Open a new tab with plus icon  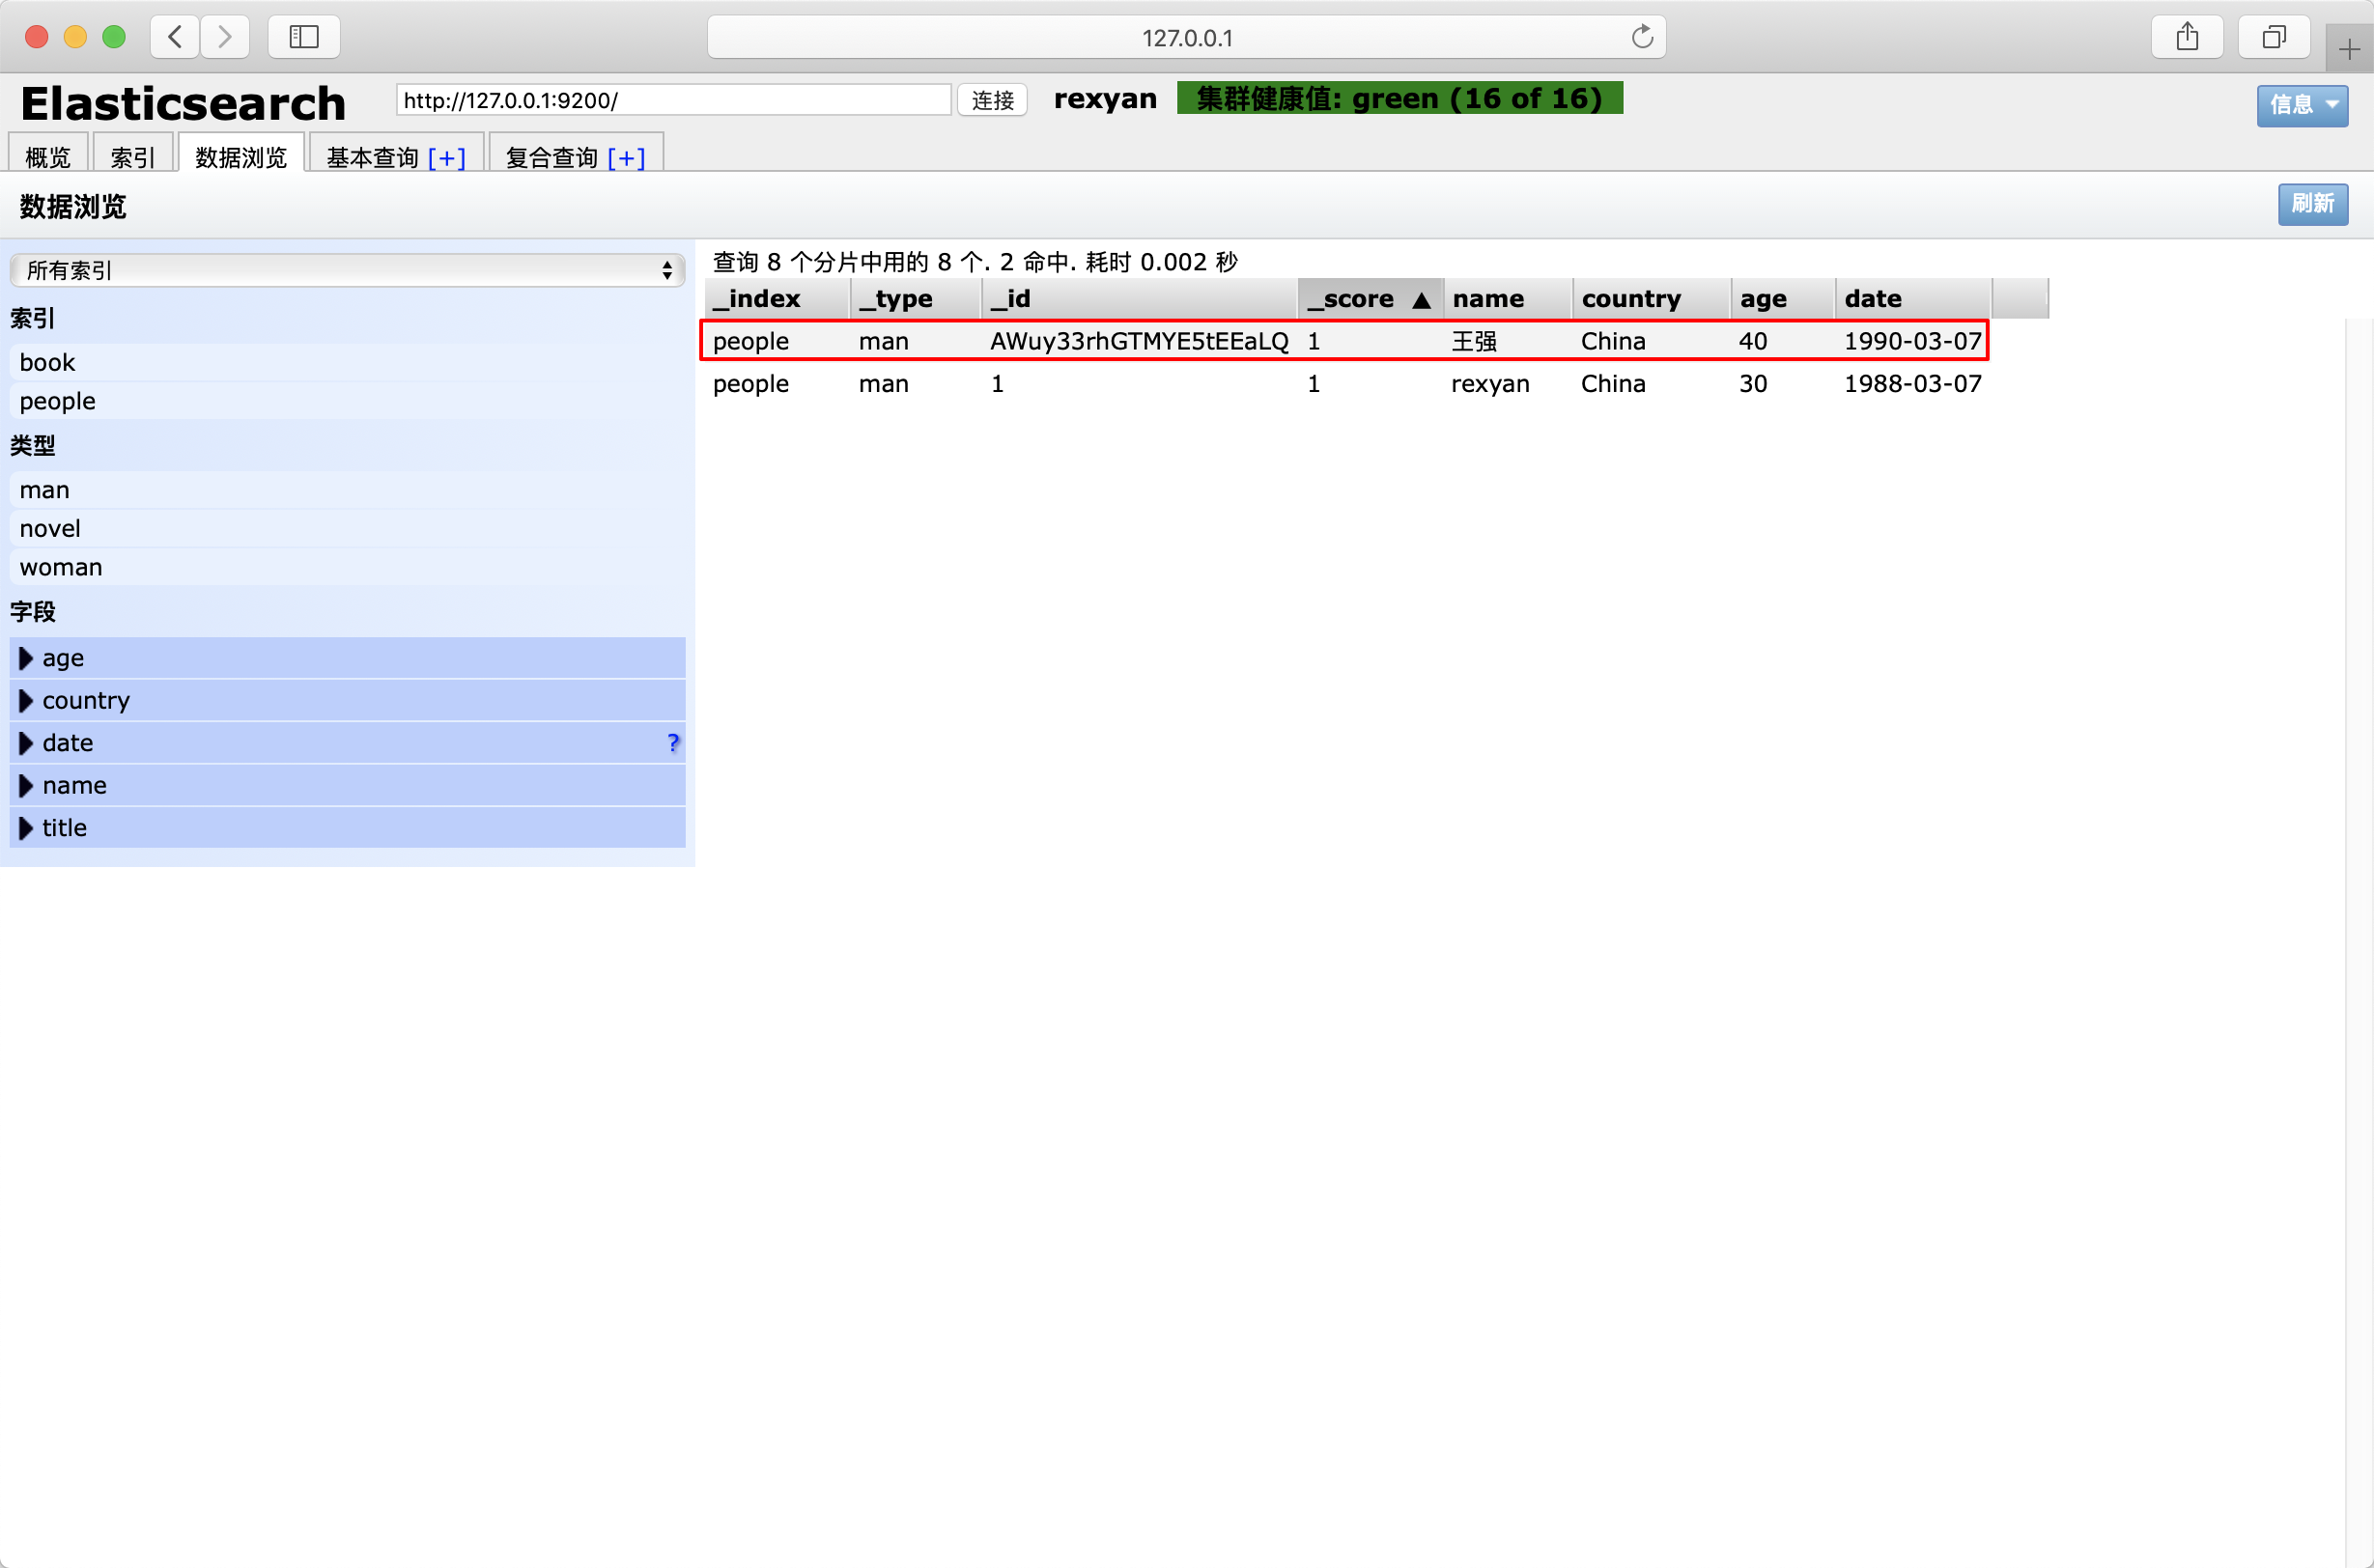click(x=2349, y=49)
